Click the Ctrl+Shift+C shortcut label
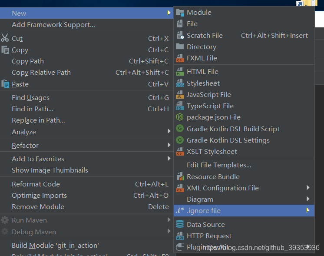 tap(149, 61)
